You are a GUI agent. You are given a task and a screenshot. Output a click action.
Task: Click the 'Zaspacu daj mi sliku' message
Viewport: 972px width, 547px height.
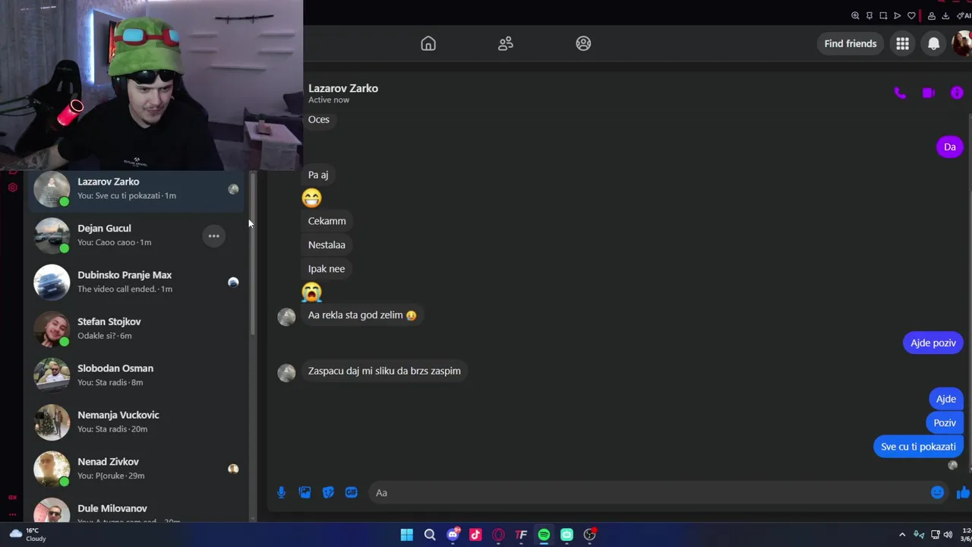tap(384, 371)
